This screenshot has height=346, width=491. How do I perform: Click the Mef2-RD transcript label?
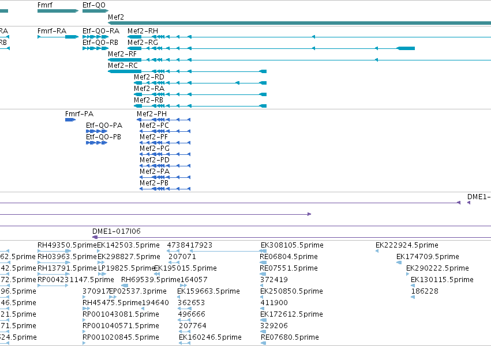pos(149,77)
